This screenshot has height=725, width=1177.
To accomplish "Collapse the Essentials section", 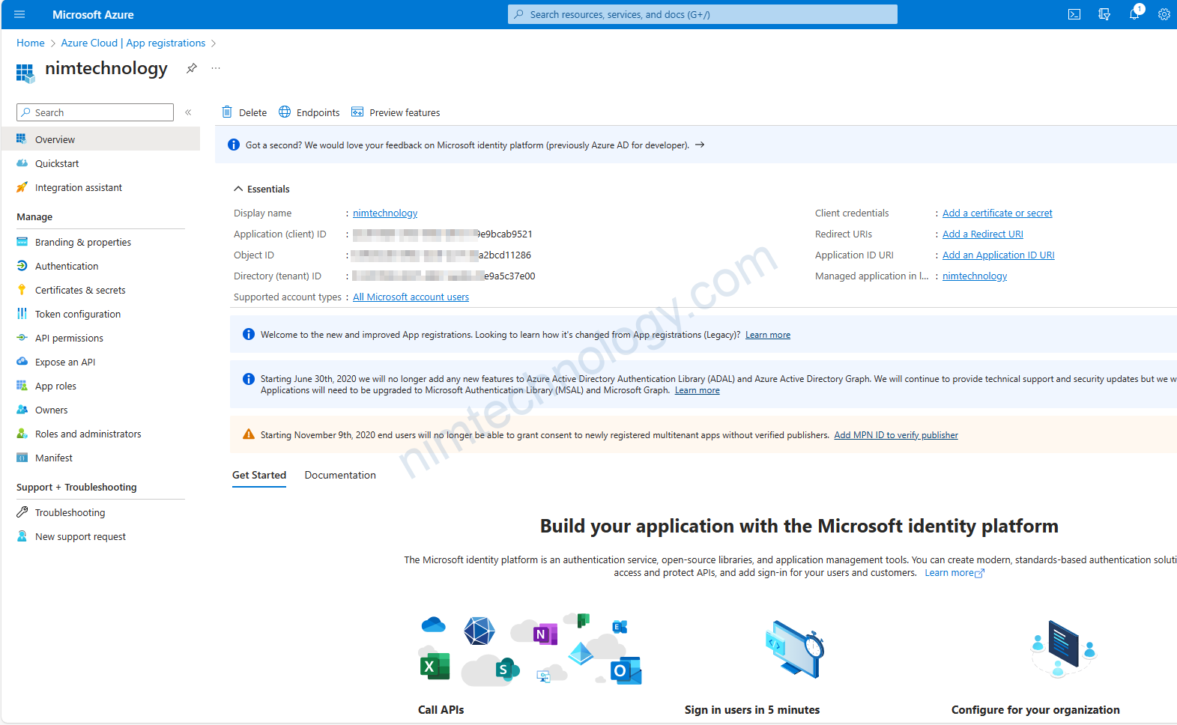I will click(x=238, y=189).
